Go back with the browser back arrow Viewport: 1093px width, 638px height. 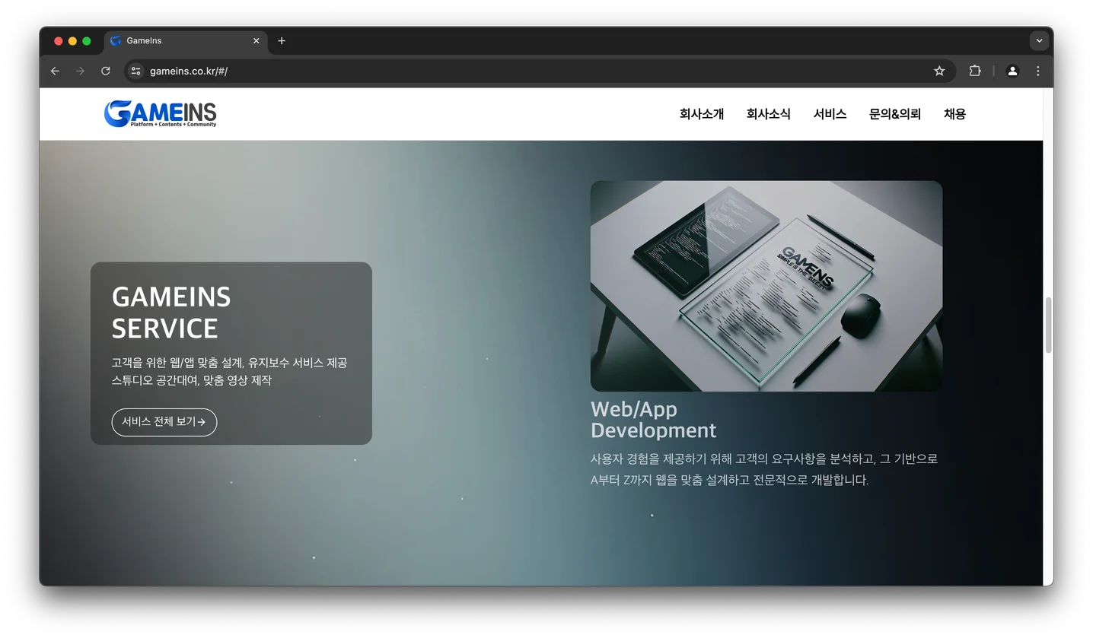click(55, 71)
